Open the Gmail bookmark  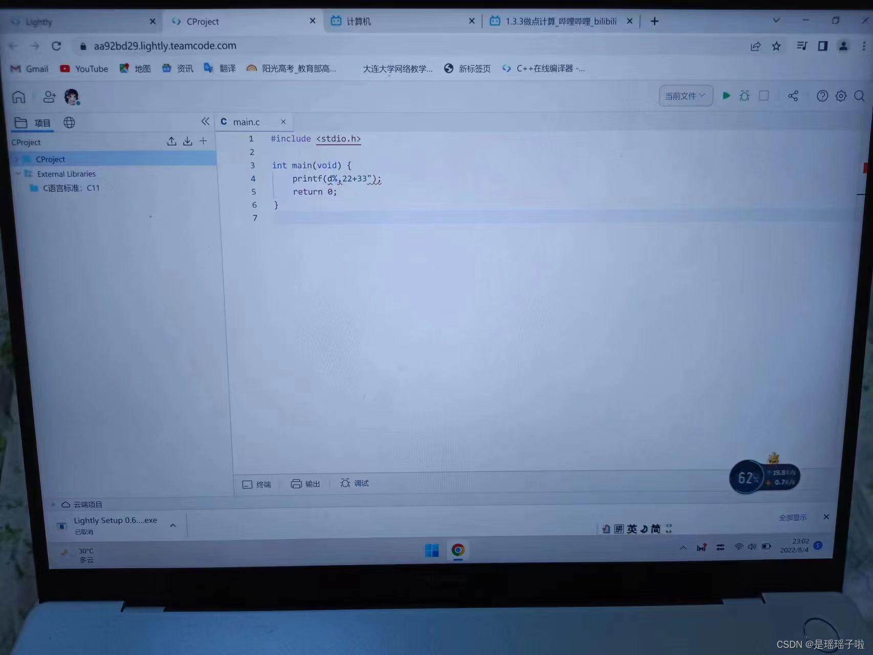tap(30, 69)
